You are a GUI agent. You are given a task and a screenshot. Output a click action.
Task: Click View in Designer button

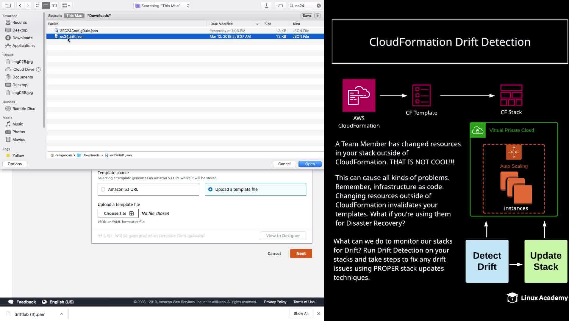point(283,236)
